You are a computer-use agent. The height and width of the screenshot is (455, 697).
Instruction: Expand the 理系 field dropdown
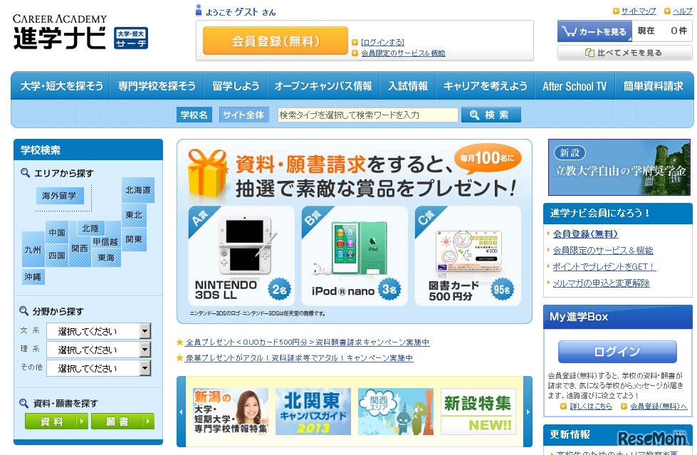98,350
